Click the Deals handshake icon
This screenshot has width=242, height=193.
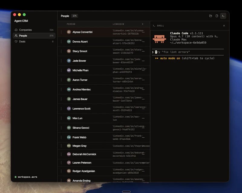point(16,42)
